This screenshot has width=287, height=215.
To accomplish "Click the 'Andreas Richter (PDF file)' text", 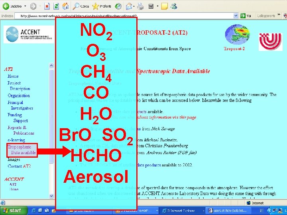I will click(x=171, y=152).
